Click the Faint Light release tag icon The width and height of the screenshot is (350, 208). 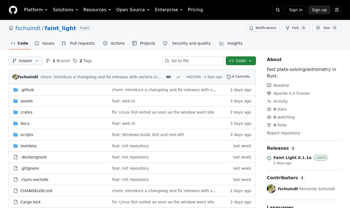269,158
